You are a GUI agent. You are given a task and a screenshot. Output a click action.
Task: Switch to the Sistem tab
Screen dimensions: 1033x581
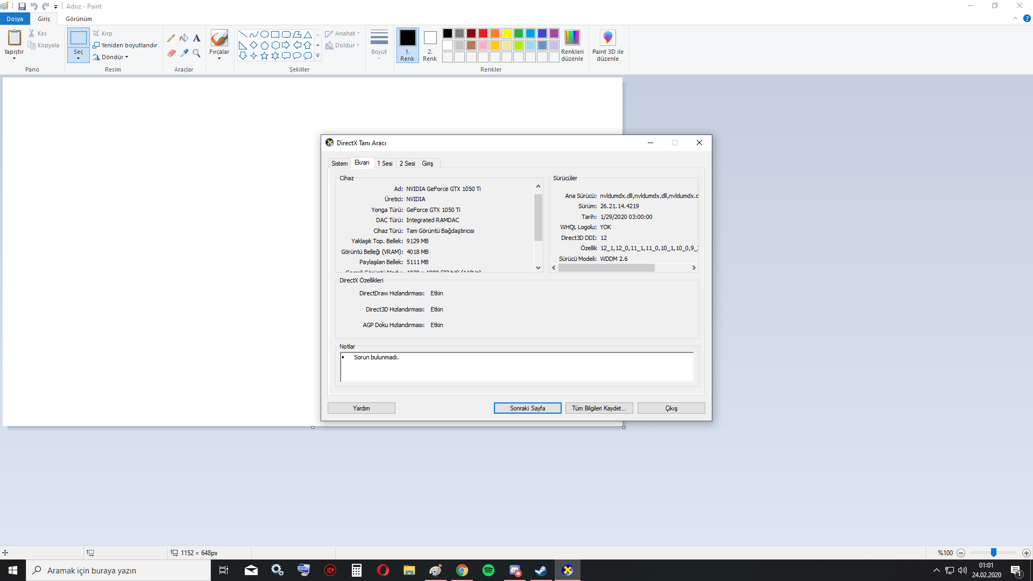[x=339, y=164]
